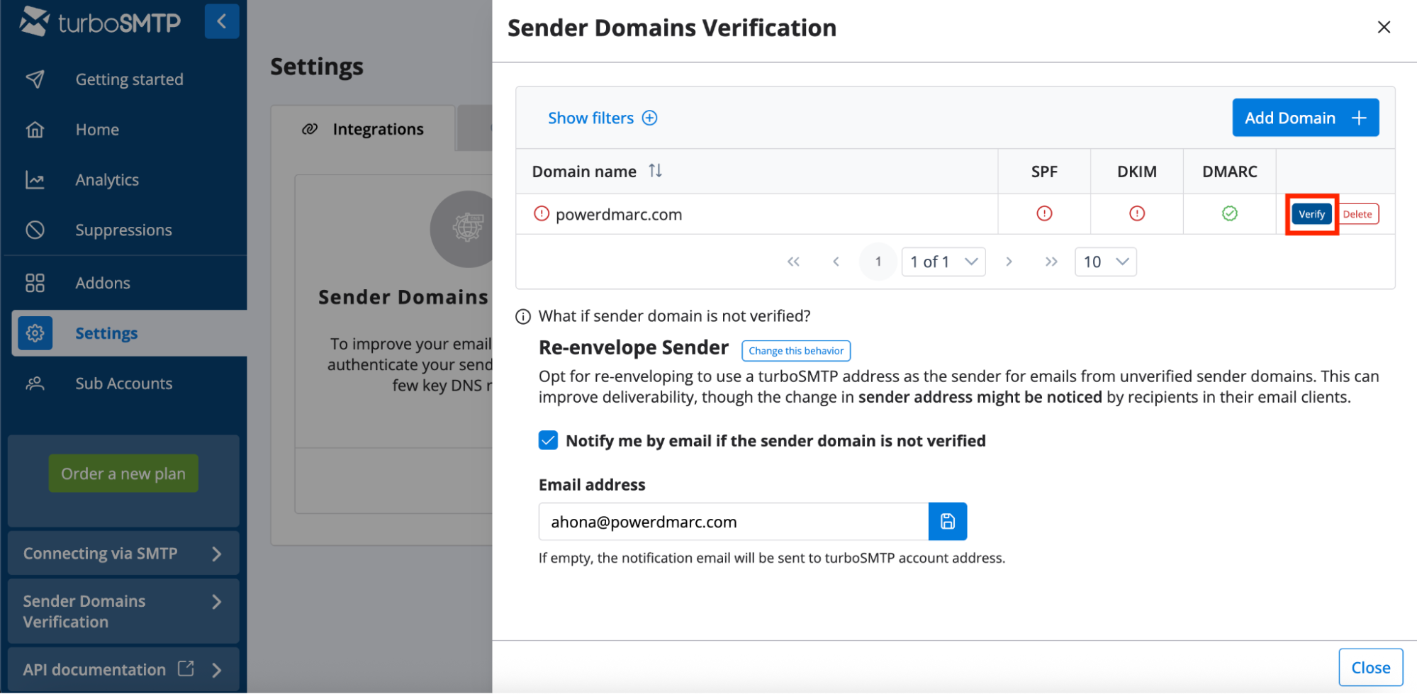Go to first page of domains
This screenshot has width=1417, height=694.
(x=793, y=262)
